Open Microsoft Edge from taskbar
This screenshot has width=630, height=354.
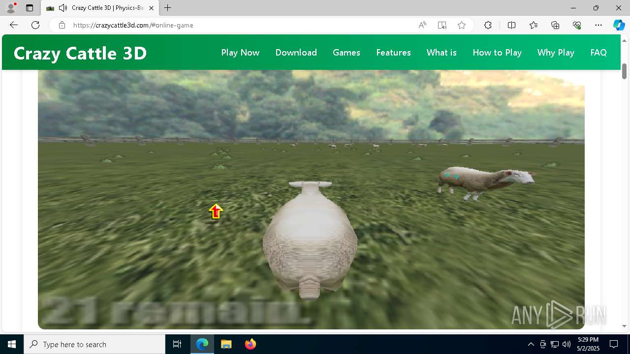click(x=202, y=344)
